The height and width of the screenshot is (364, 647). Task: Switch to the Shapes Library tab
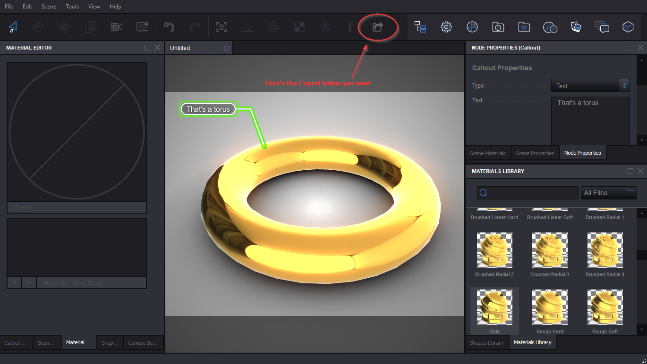point(486,342)
